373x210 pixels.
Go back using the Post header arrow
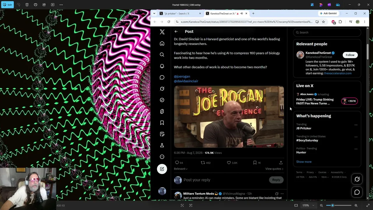(x=176, y=32)
